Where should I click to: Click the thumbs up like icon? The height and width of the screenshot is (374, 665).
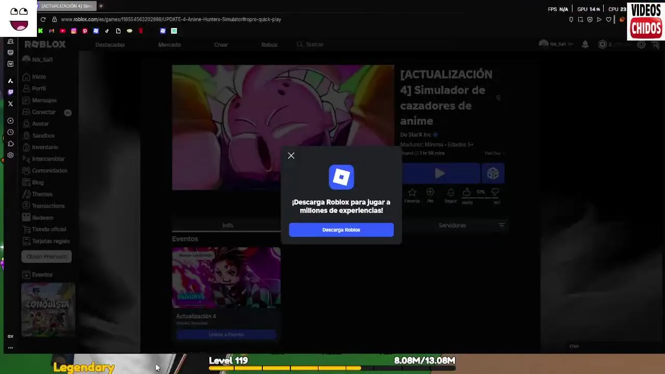pyautogui.click(x=467, y=192)
